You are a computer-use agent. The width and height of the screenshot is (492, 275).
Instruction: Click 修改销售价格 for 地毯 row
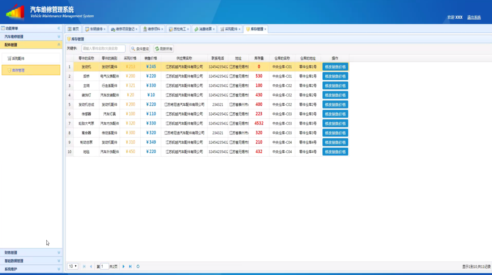coord(335,152)
